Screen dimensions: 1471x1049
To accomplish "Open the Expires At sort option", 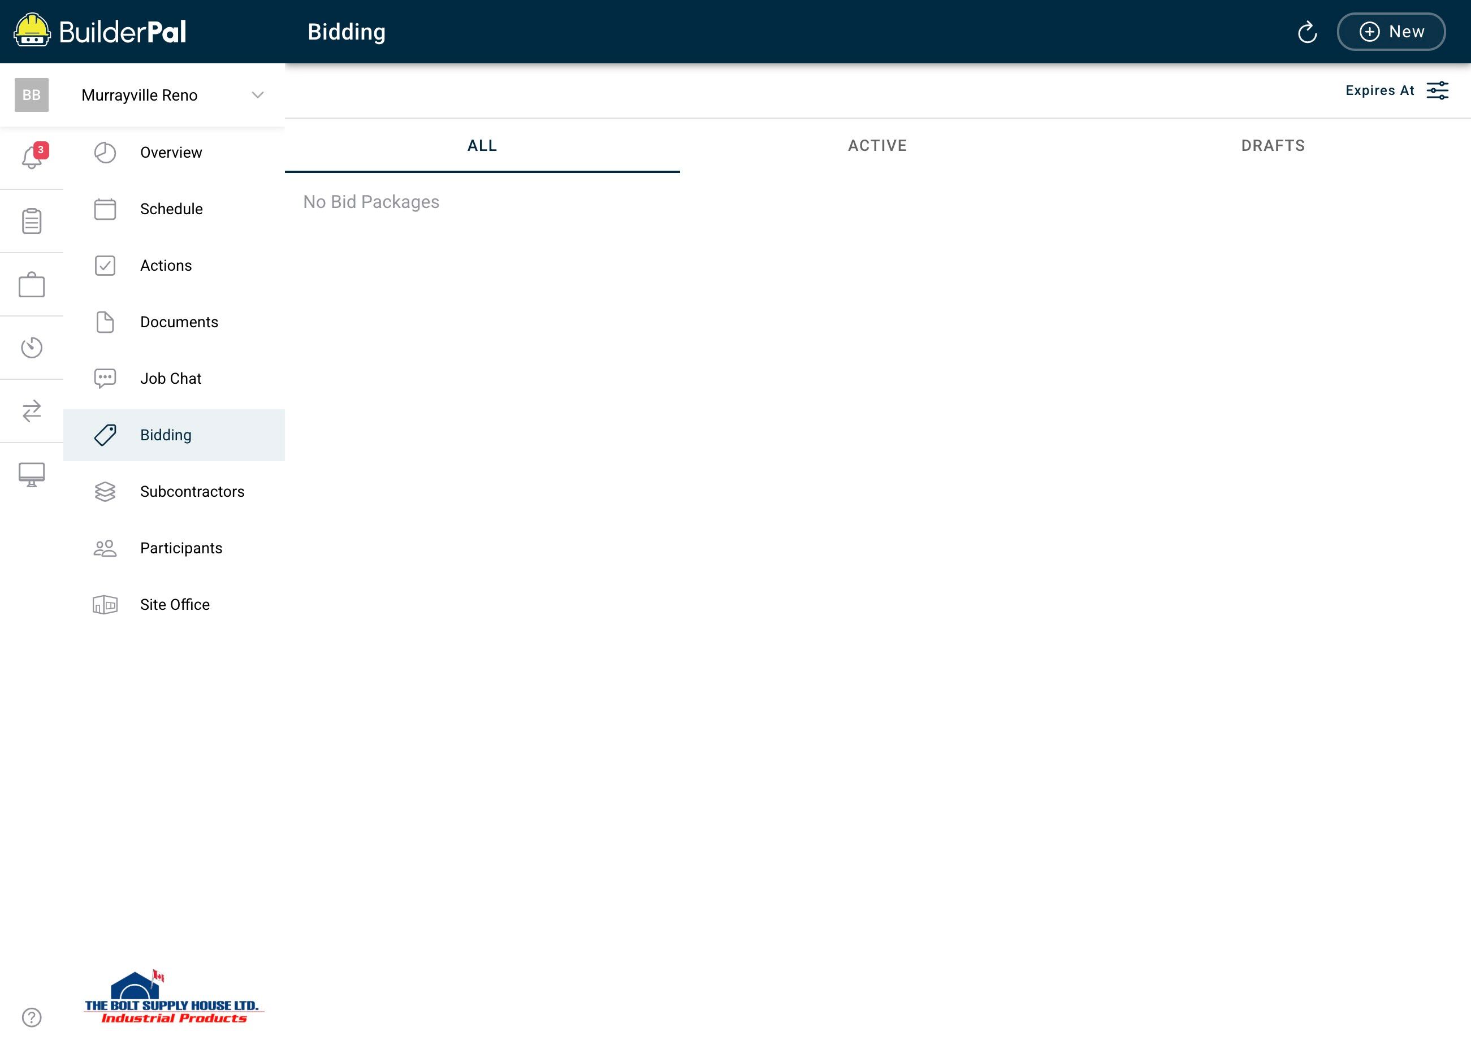I will click(1379, 90).
